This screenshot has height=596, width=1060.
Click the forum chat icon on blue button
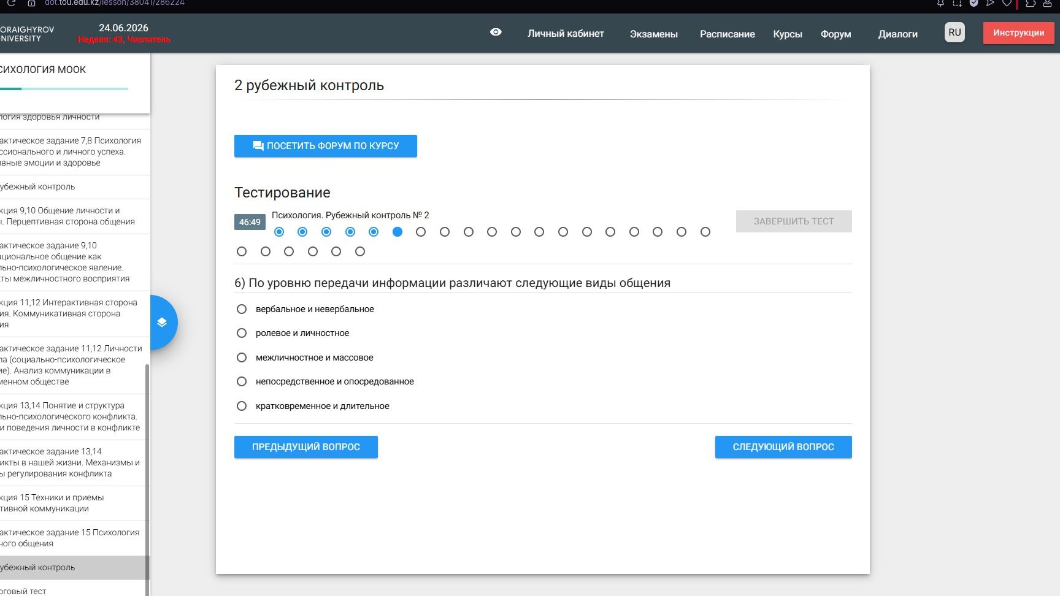[x=258, y=146]
